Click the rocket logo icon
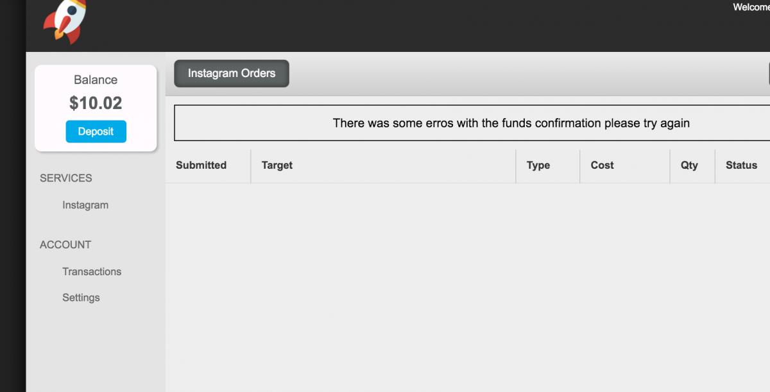770x392 pixels. pyautogui.click(x=65, y=21)
